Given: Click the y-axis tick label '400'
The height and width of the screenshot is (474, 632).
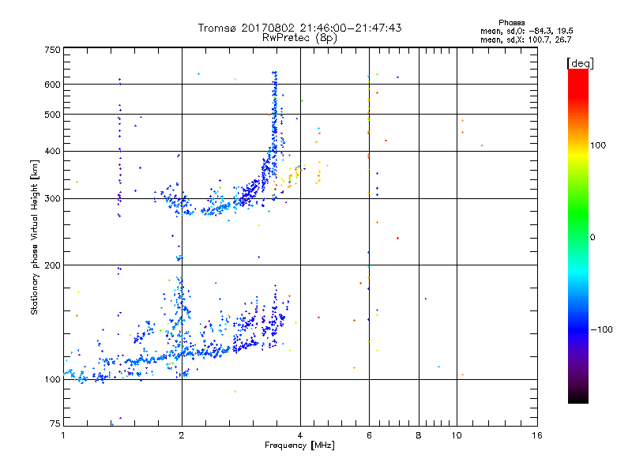Looking at the screenshot, I should pos(52,152).
